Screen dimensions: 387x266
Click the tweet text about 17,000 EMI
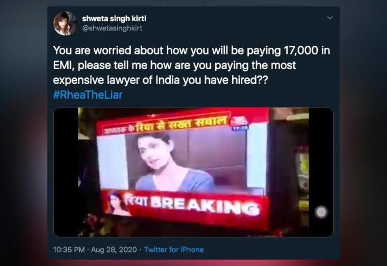point(192,65)
